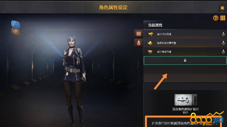Click the blue team badge icon
The width and height of the screenshot is (227, 127).
tap(16, 24)
